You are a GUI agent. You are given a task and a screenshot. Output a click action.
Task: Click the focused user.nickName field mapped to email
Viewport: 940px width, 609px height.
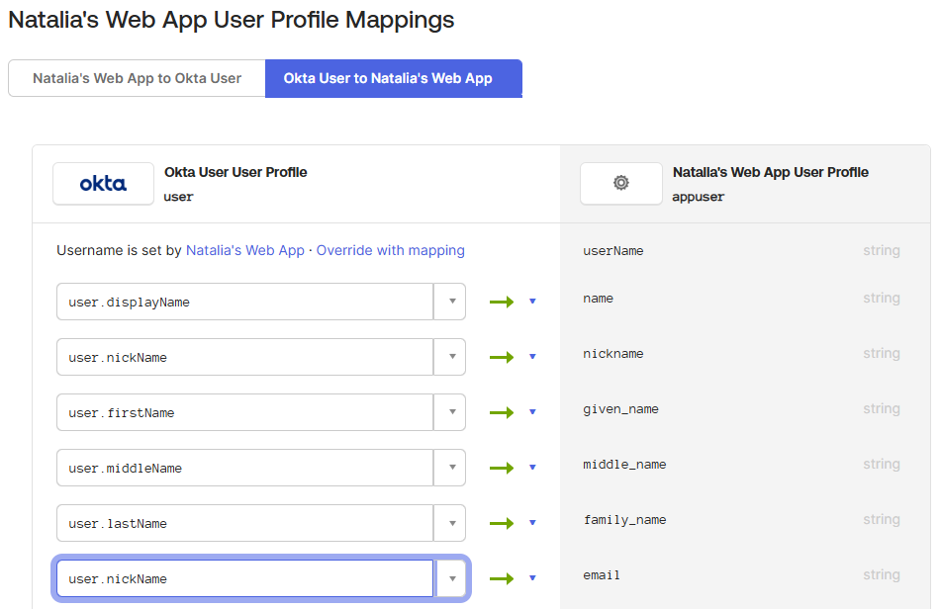(245, 578)
